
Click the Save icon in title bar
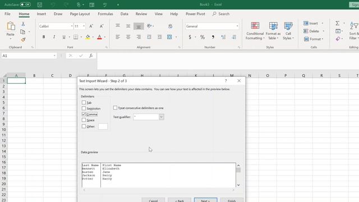click(40, 4)
